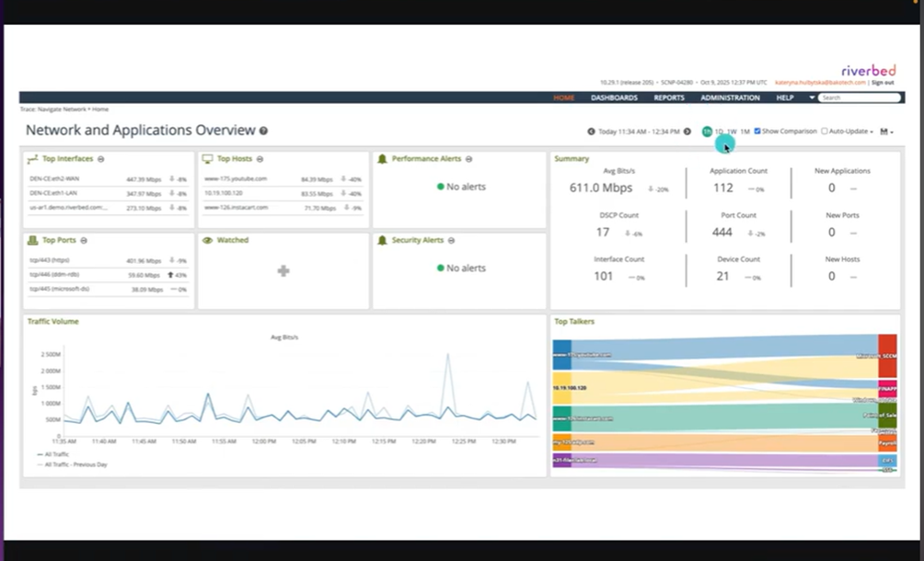Screen dimensions: 924x561
Task: Uncheck the Show Comparison checkbox
Action: tap(757, 132)
